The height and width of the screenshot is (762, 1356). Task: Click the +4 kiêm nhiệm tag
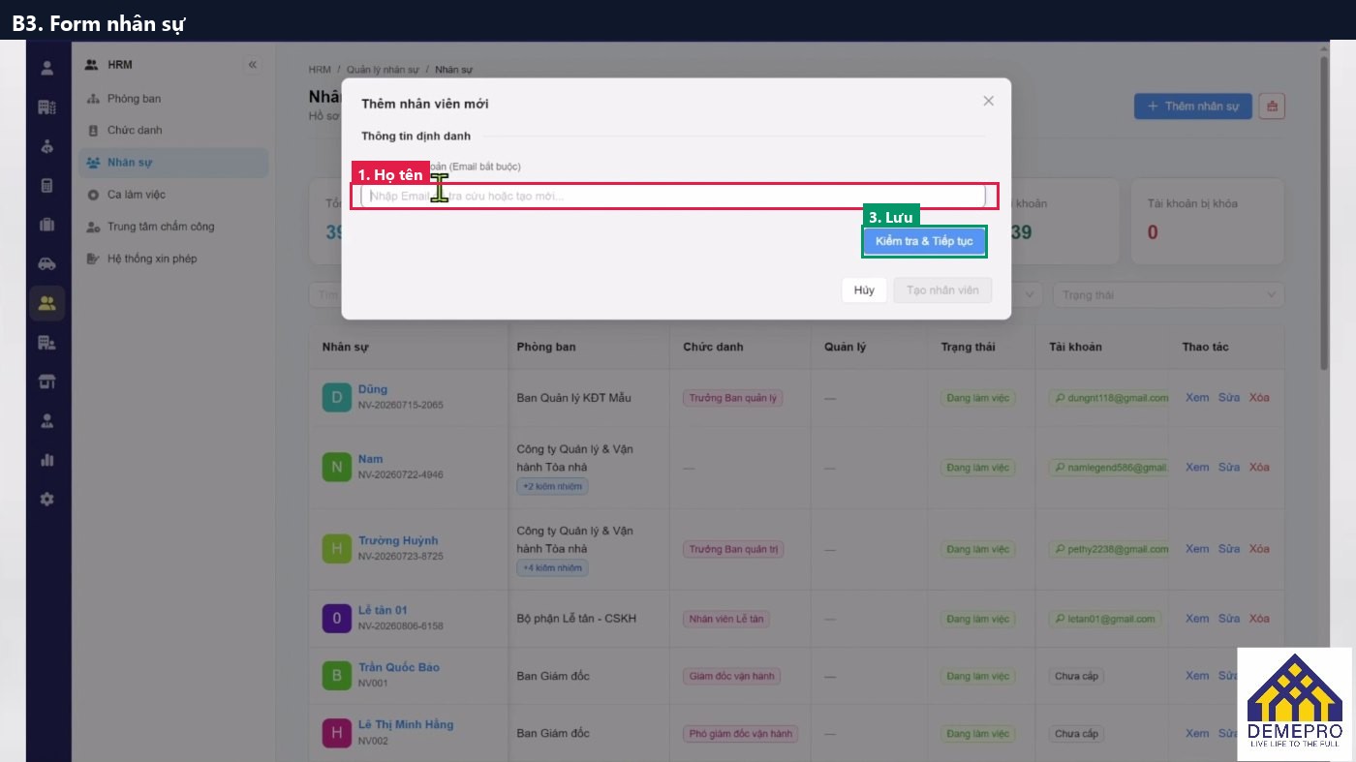[x=552, y=567]
